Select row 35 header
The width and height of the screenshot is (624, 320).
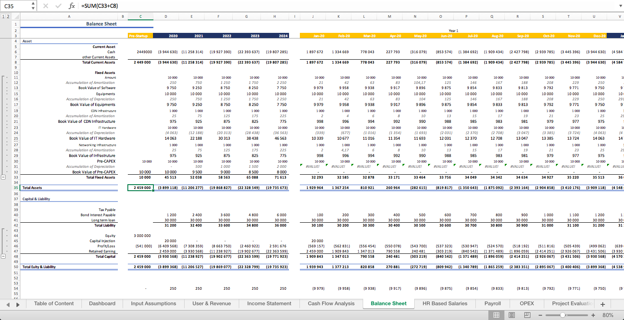[16, 188]
